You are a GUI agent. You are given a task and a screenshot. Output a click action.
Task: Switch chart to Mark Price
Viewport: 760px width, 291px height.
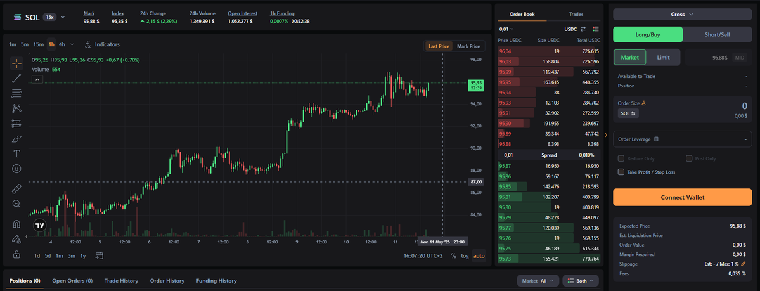468,46
